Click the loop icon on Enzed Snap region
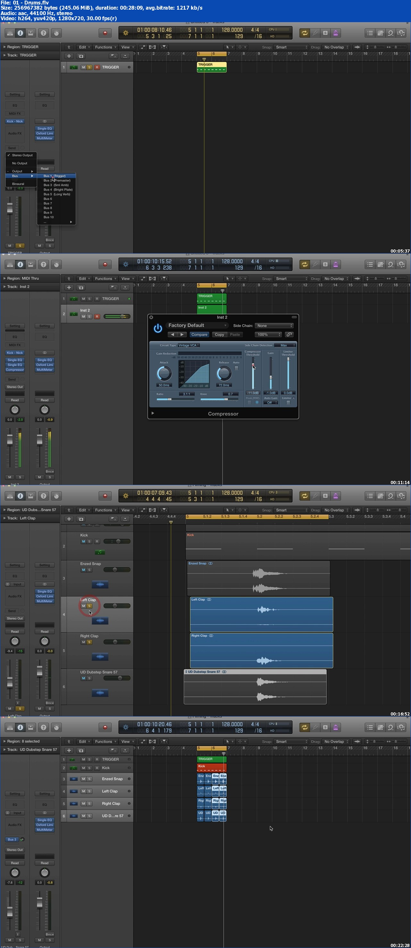 [x=211, y=563]
